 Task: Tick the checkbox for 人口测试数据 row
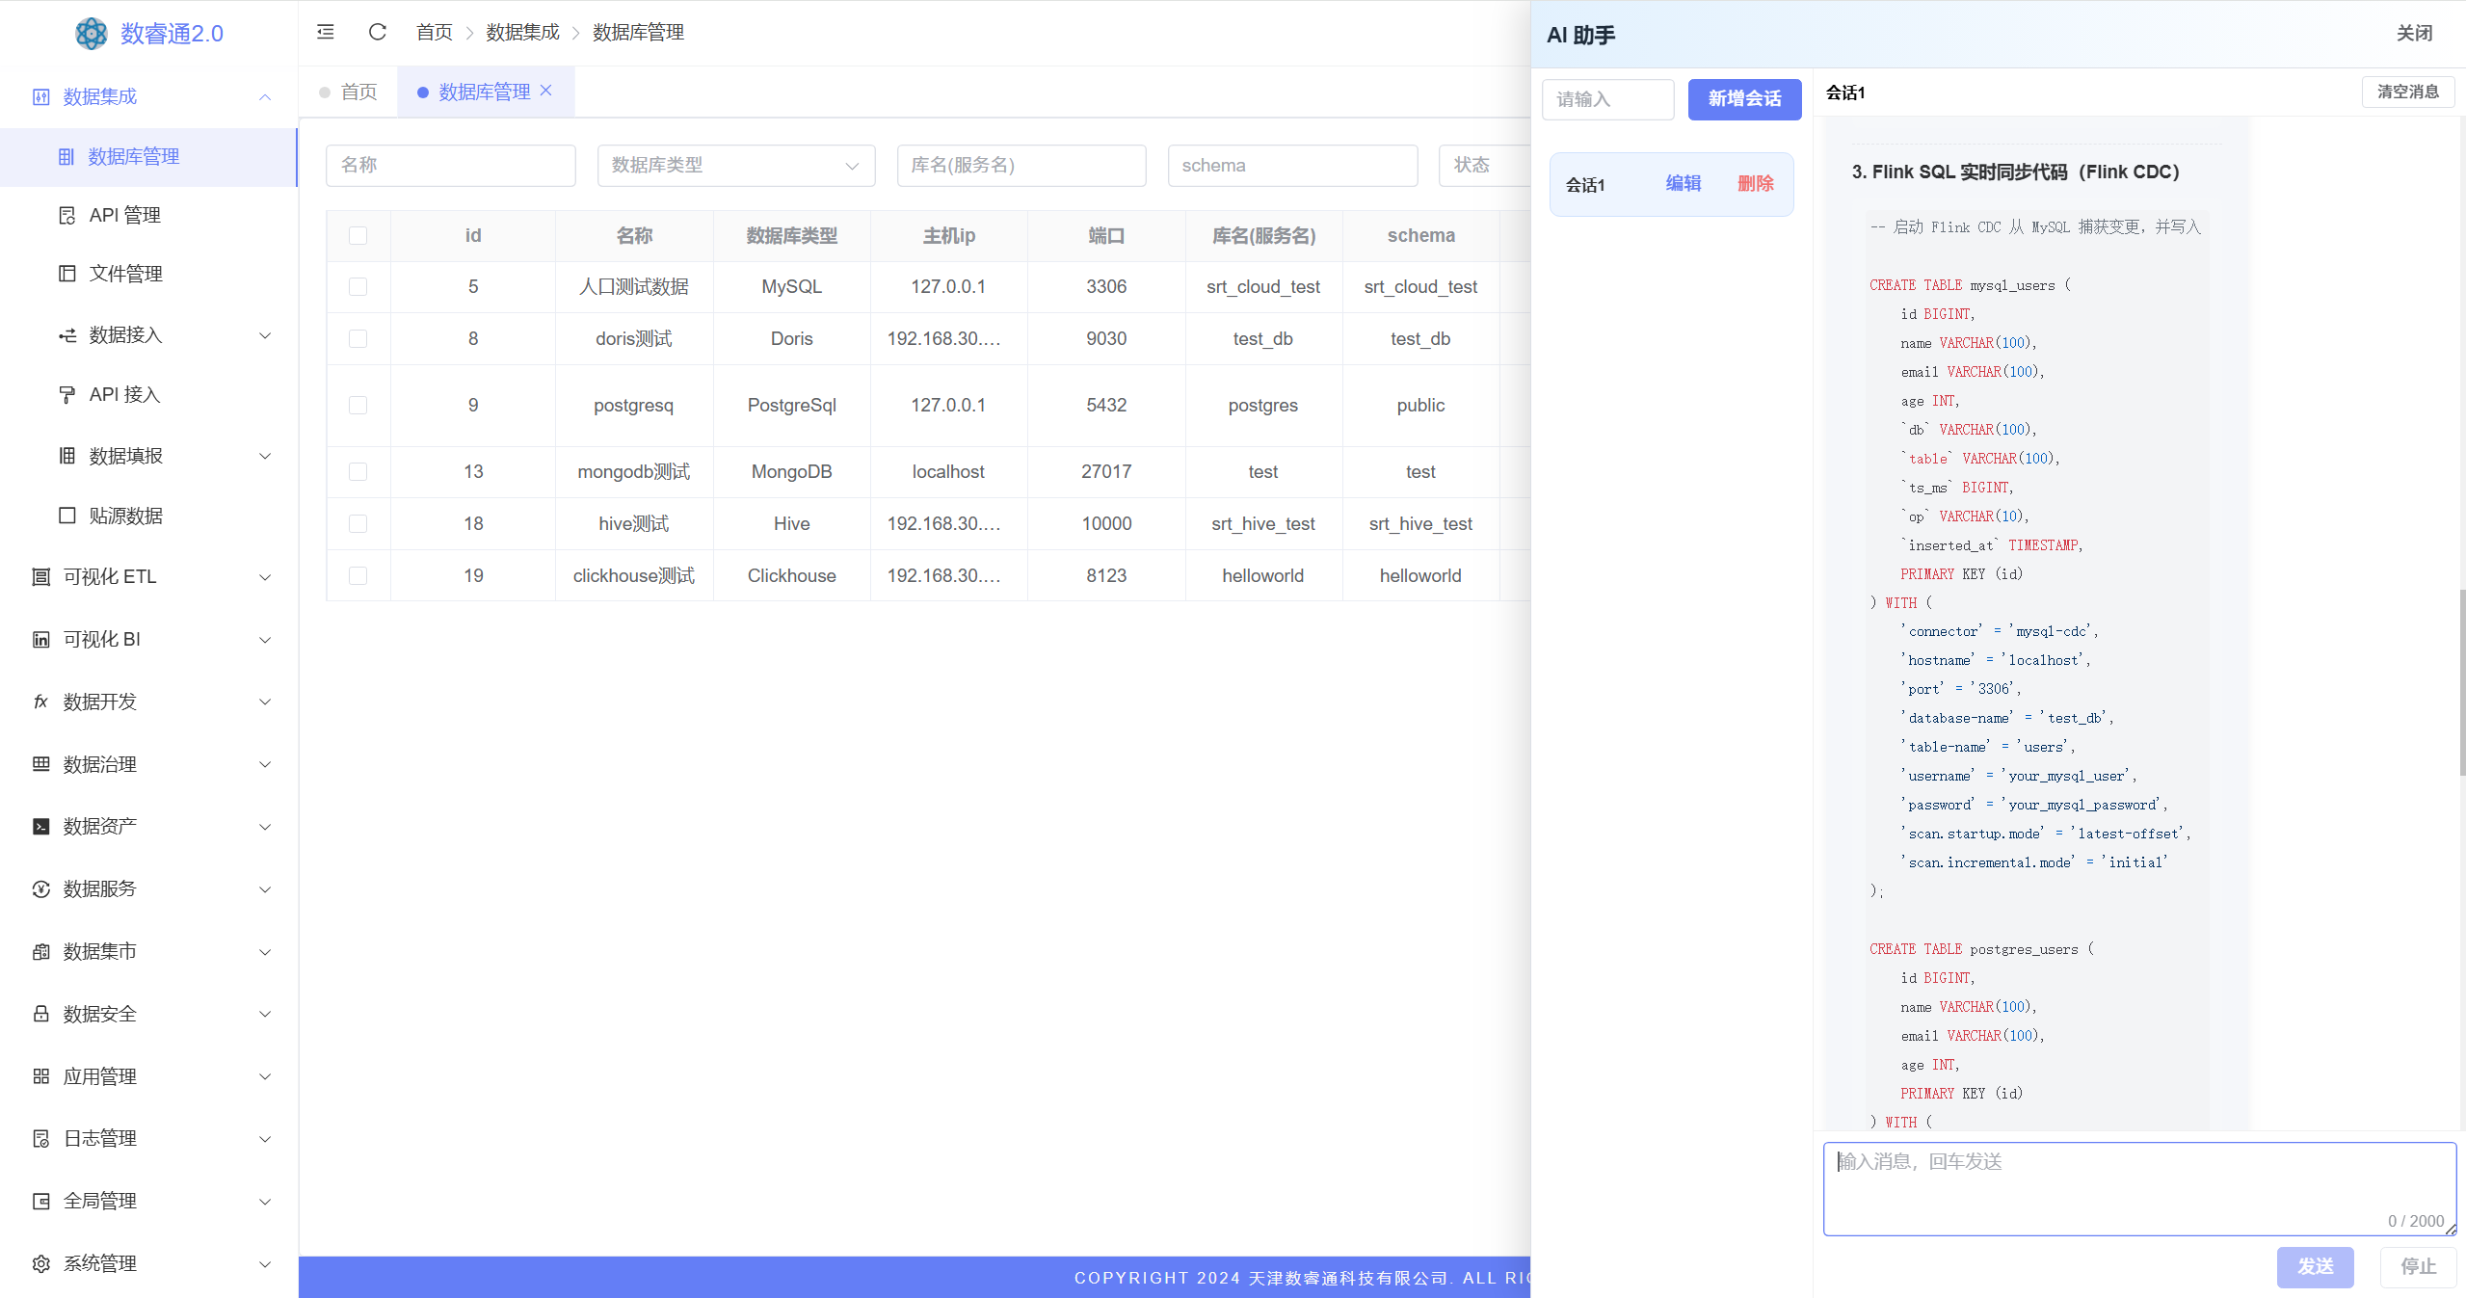tap(358, 287)
